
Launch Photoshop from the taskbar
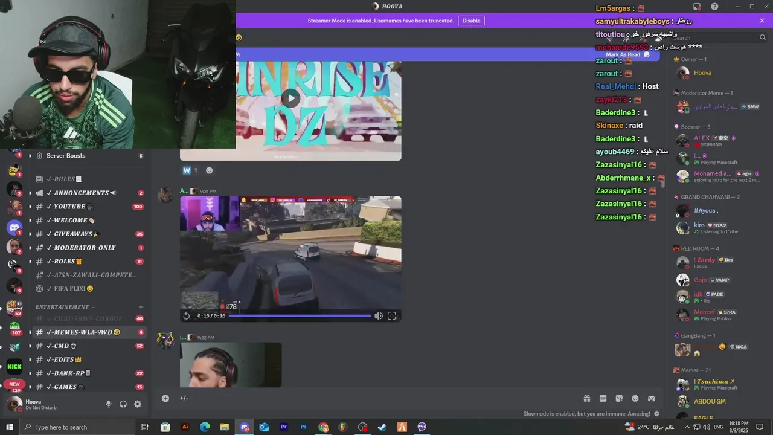pos(304,427)
